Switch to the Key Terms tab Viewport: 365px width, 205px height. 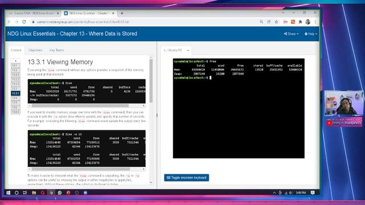56,50
